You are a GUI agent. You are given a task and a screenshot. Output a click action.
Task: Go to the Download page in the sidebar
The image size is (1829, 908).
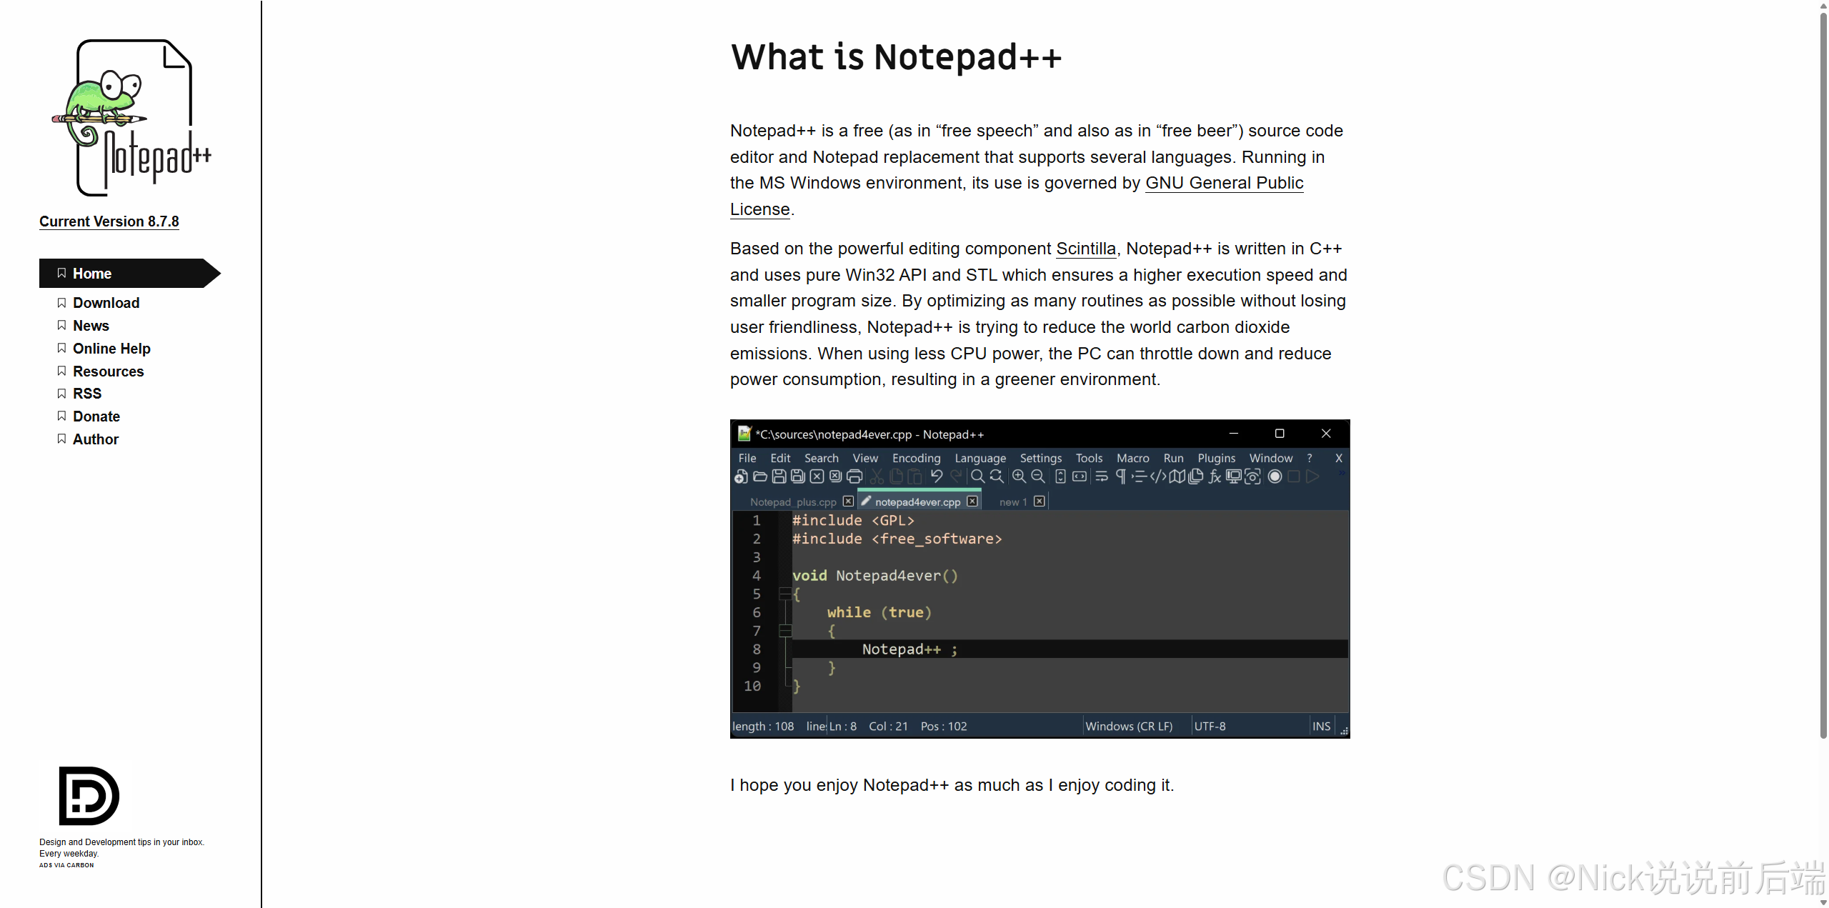[106, 303]
